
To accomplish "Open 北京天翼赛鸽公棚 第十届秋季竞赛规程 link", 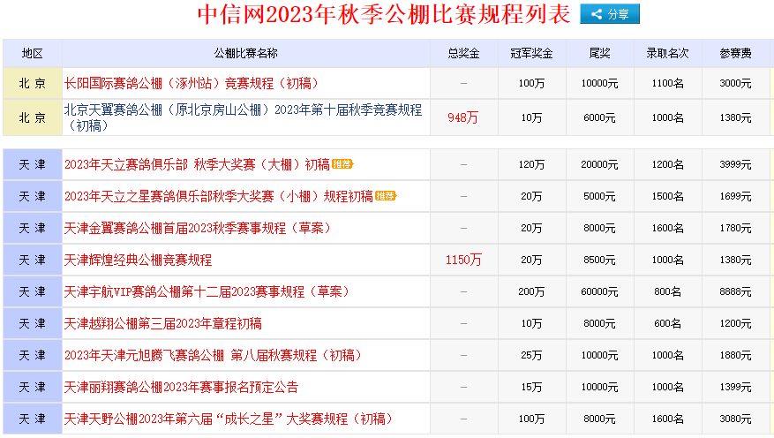I will [x=243, y=110].
